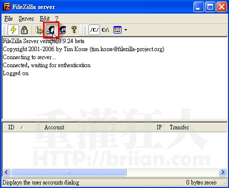The image size is (229, 188).
Task: Click the '0 bytes' received status bar text
Action: coord(201,182)
